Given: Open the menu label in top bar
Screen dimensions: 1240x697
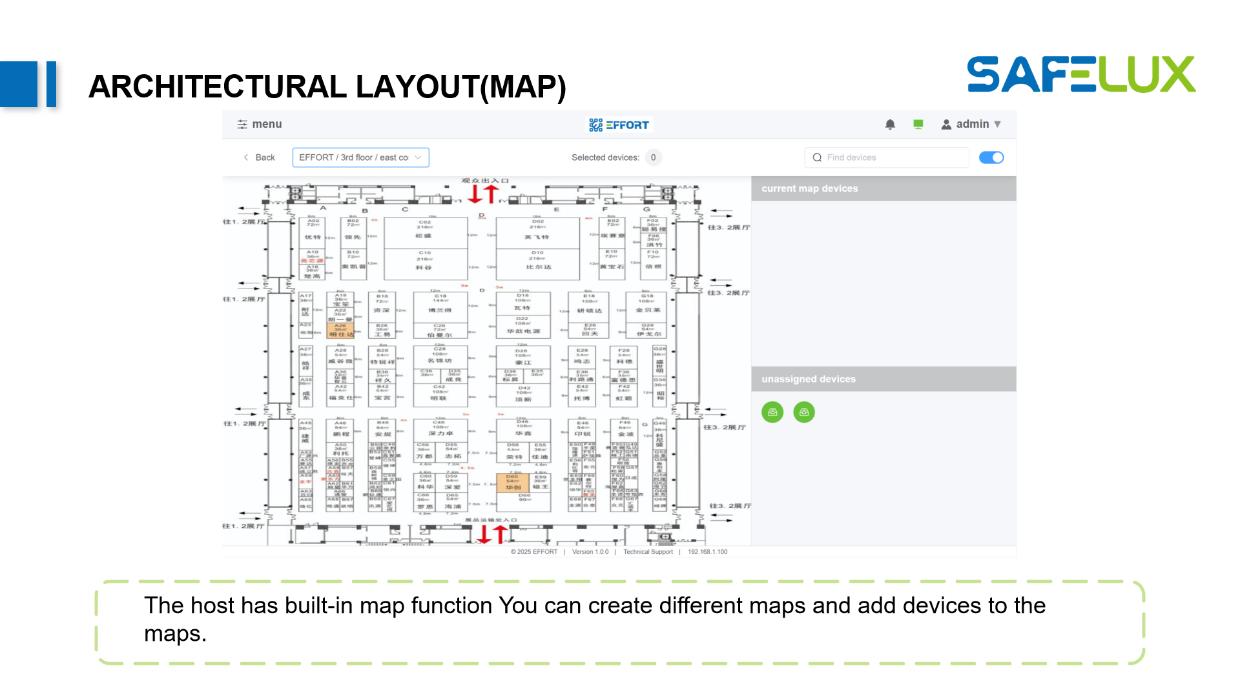Looking at the screenshot, I should point(267,125).
